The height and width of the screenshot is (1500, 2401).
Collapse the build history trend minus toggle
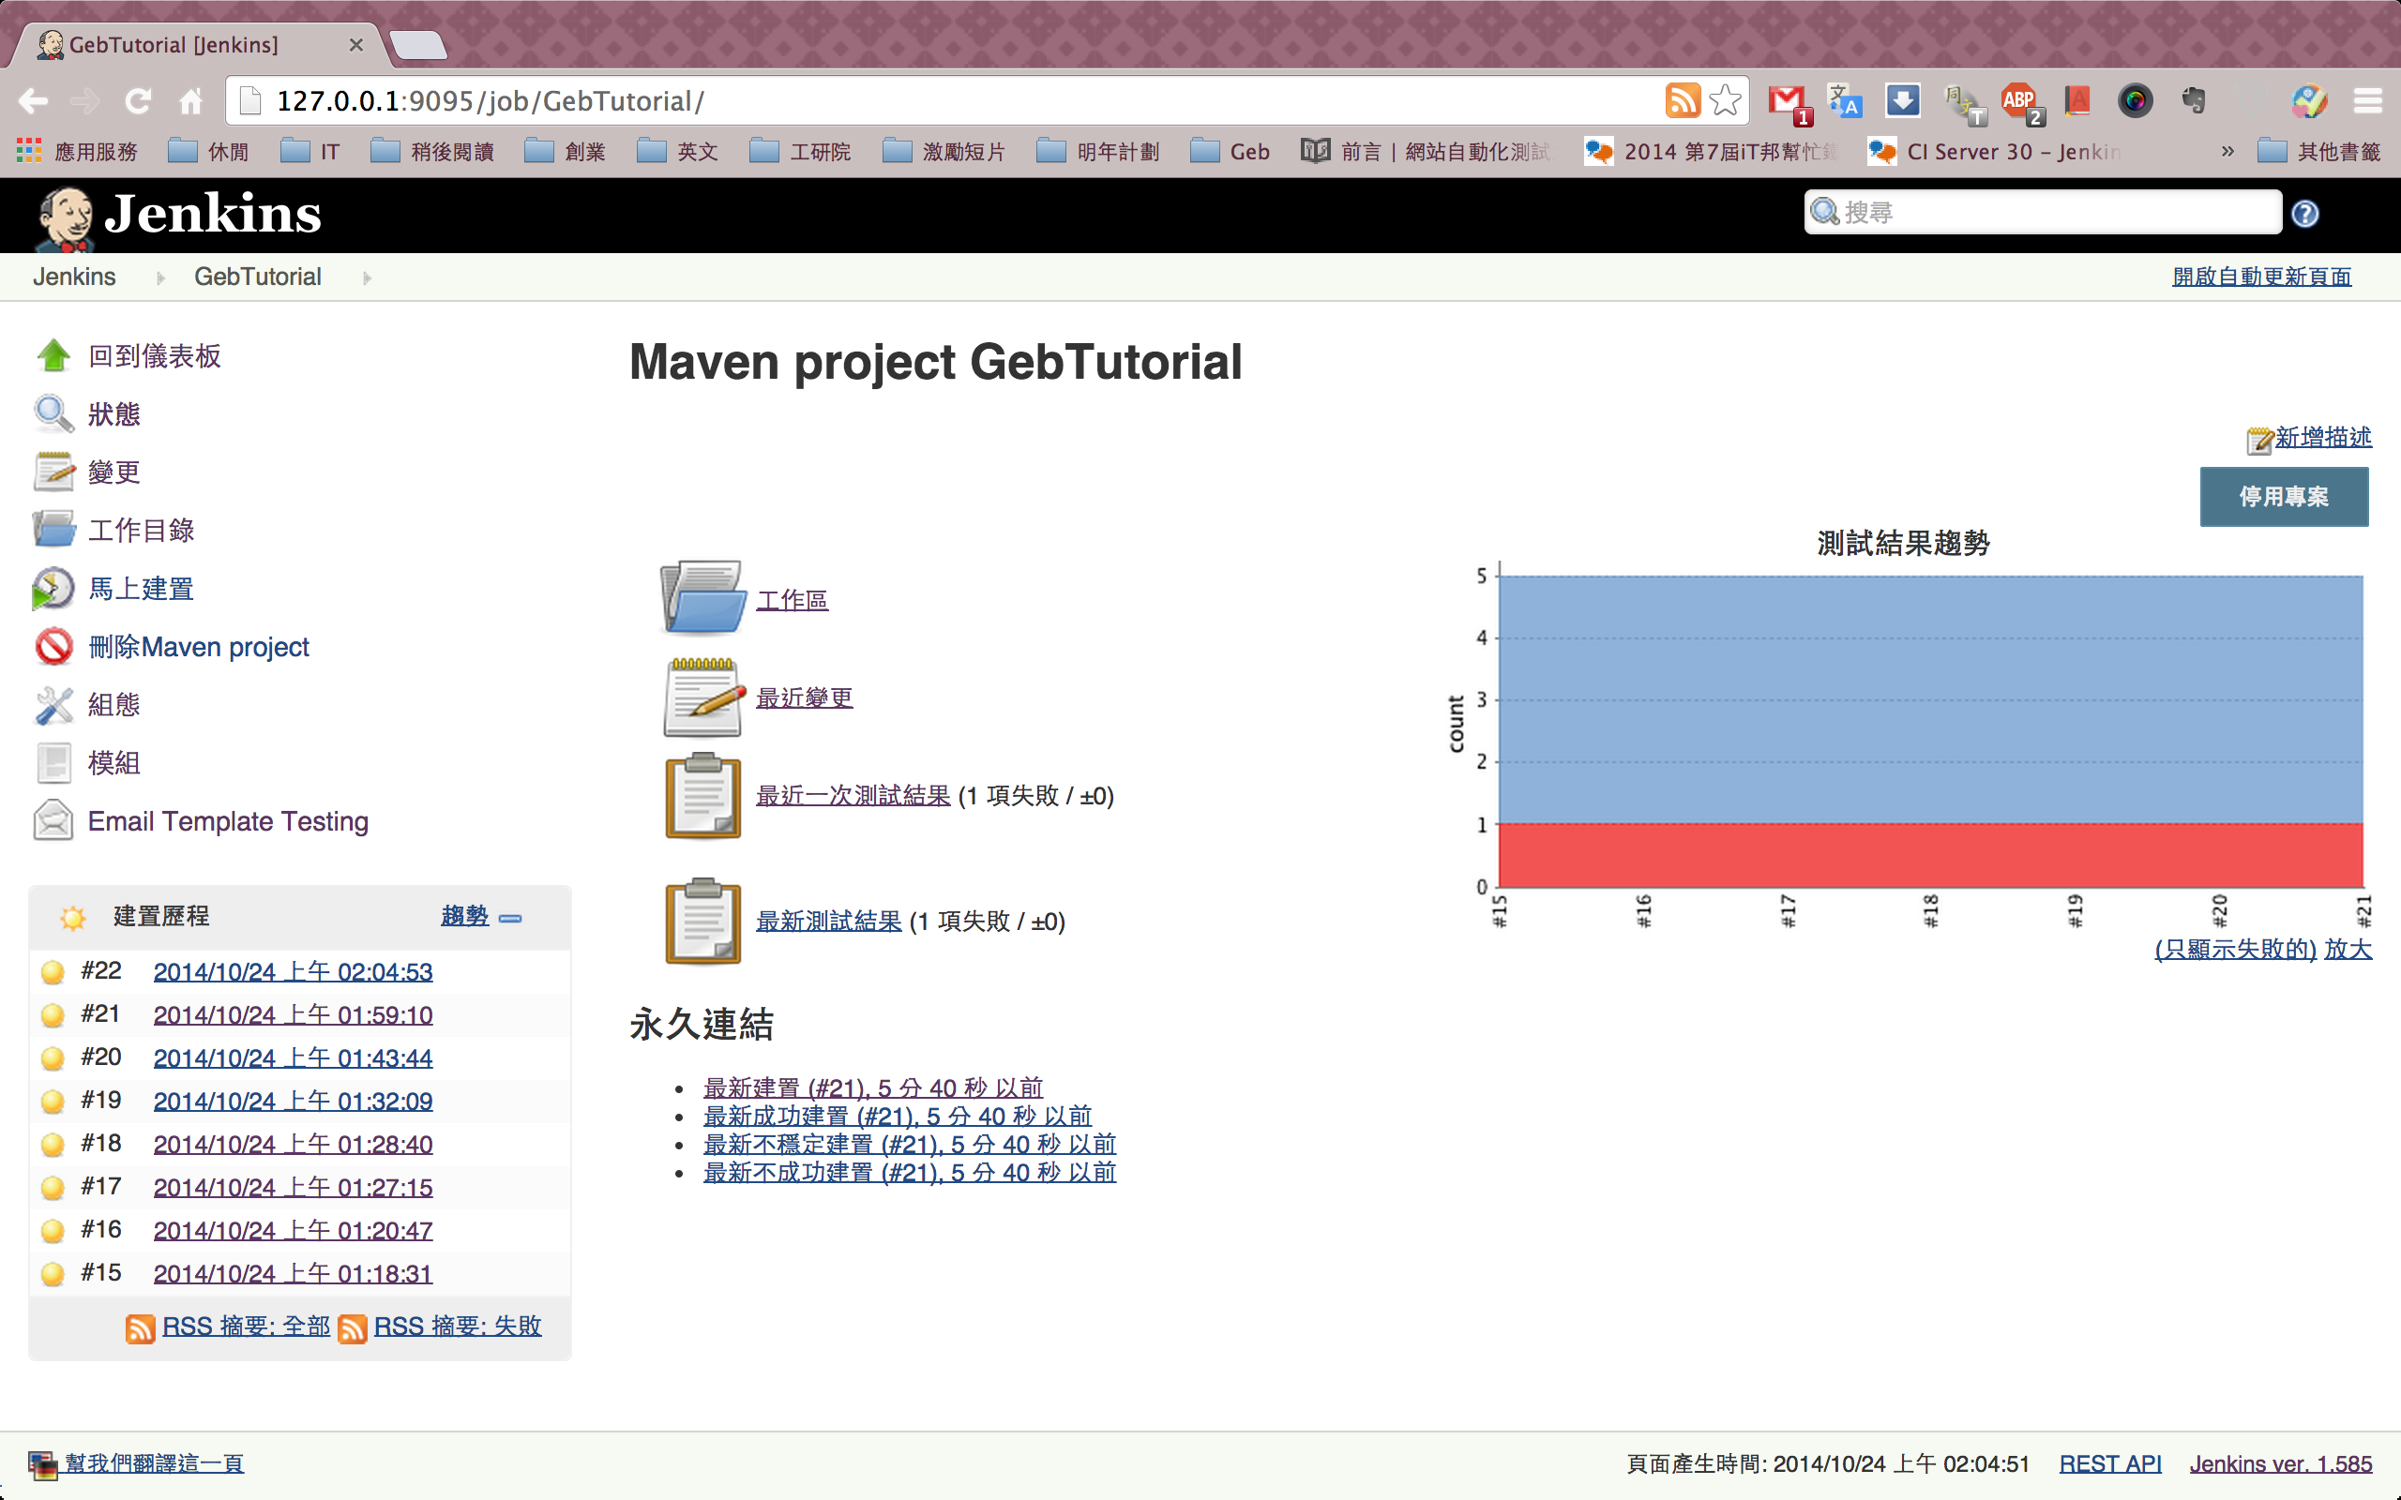pyautogui.click(x=510, y=919)
